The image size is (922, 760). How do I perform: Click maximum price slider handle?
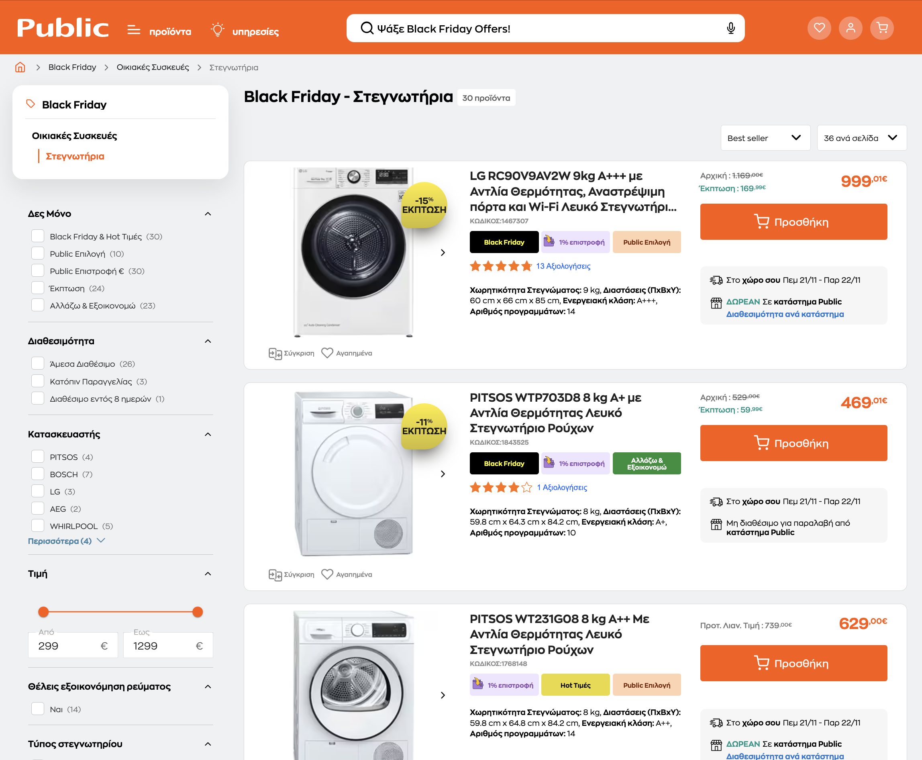coord(198,612)
